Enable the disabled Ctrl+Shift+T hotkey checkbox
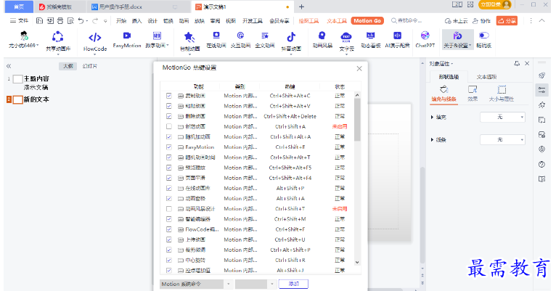The image size is (556, 291). click(169, 209)
